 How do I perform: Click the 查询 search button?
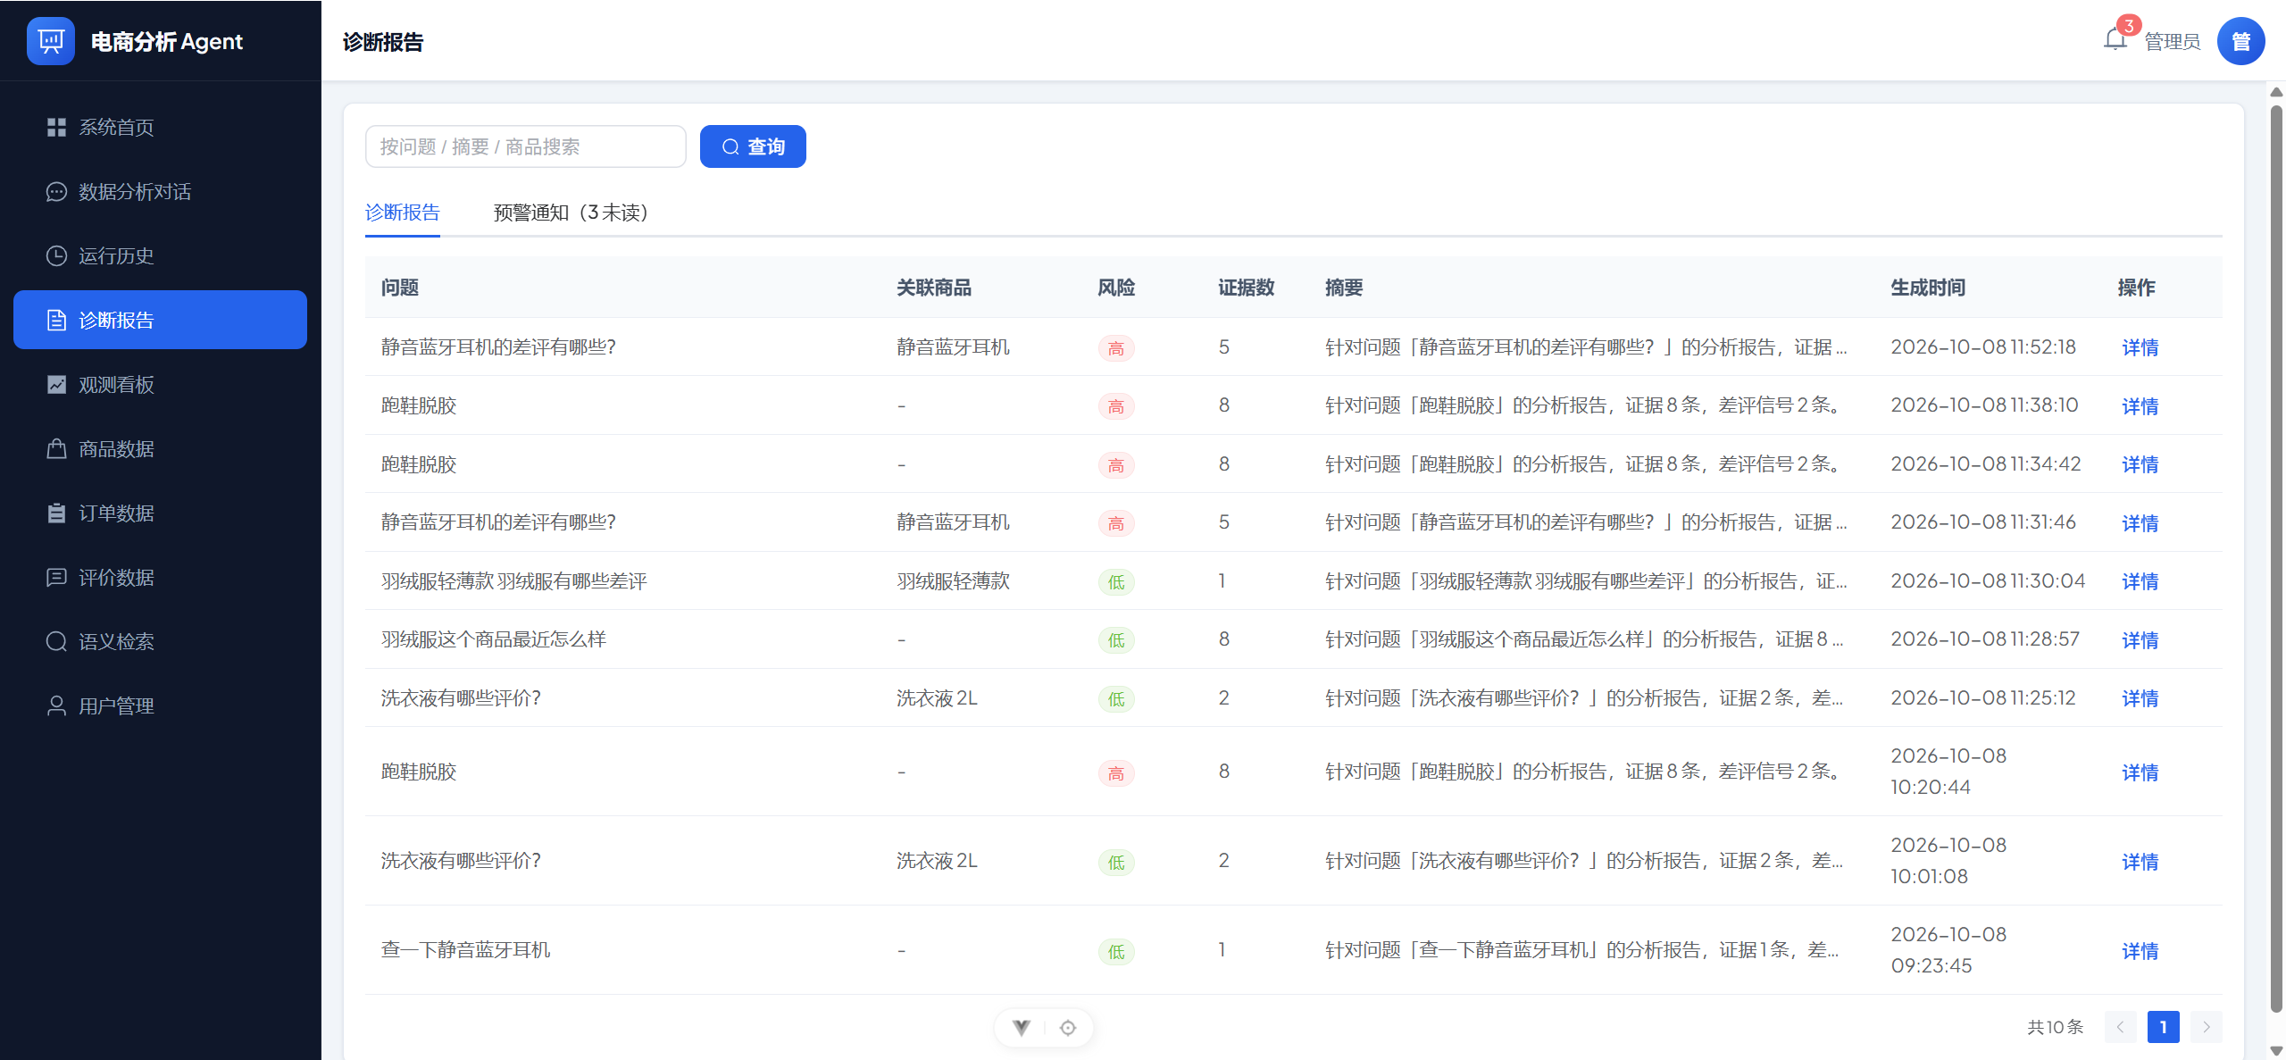point(753,146)
